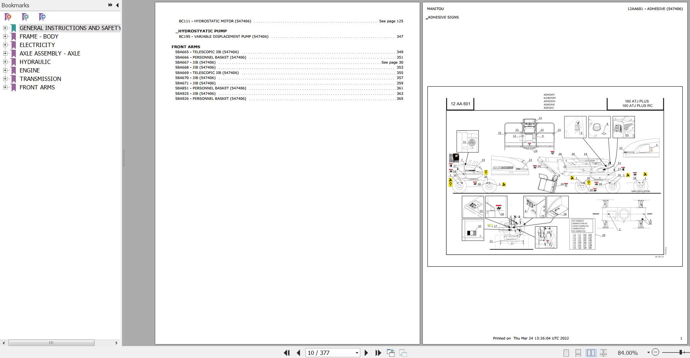Click the zoom slider handle

(x=682, y=352)
